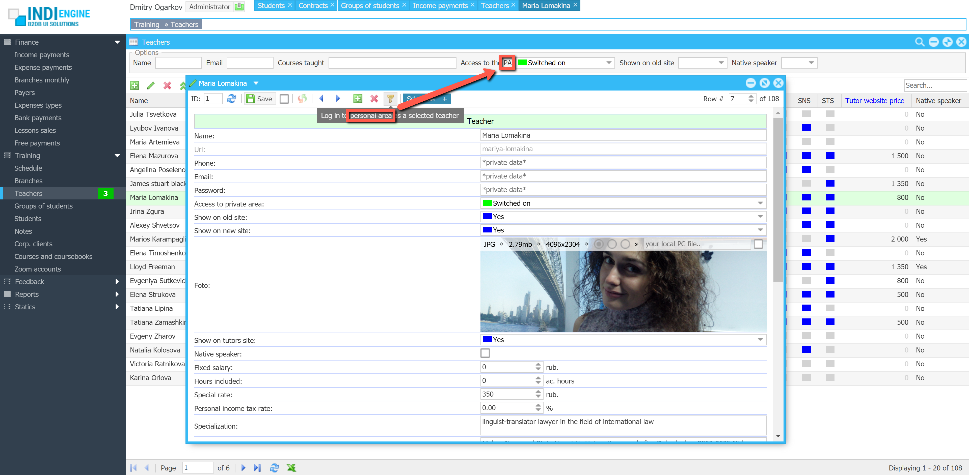The height and width of the screenshot is (475, 969).
Task: Toggle the checkbox next to Save button
Action: click(x=284, y=99)
